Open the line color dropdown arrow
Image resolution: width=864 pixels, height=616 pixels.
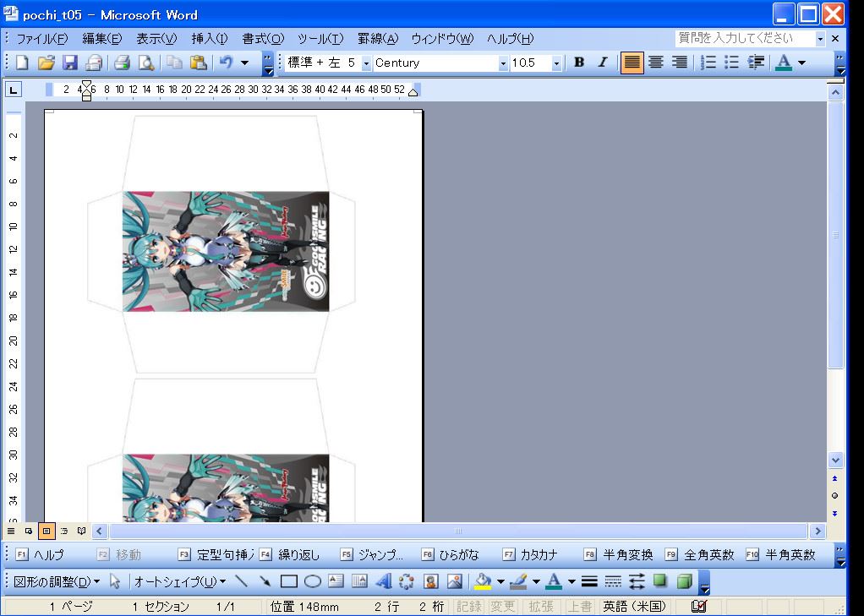pyautogui.click(x=536, y=581)
